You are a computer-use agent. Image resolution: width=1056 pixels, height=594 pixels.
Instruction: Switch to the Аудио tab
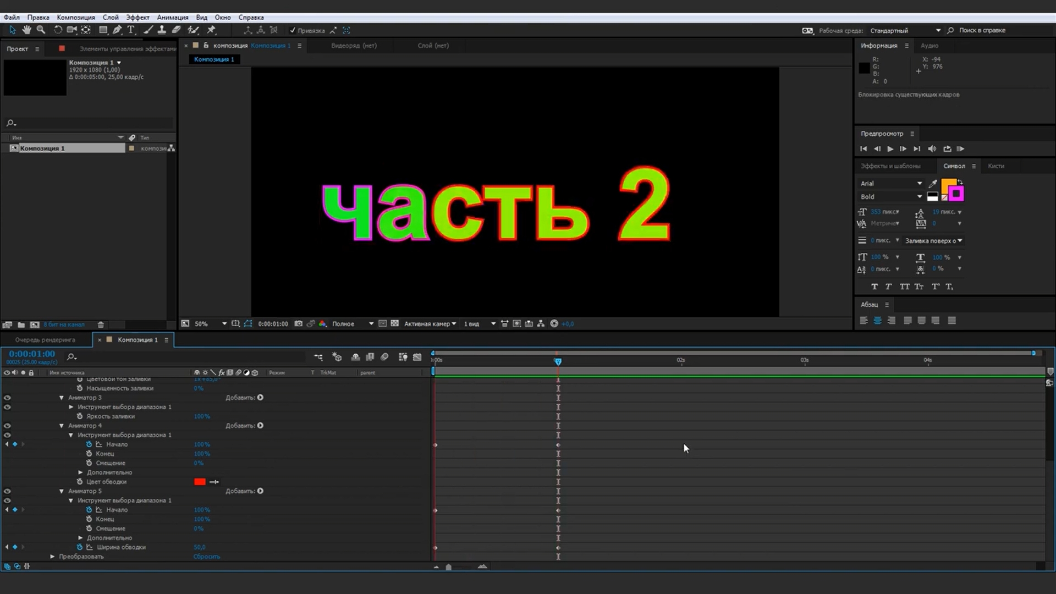point(930,46)
